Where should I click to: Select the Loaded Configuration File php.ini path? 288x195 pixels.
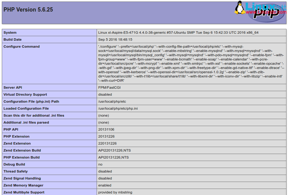coord(118,108)
